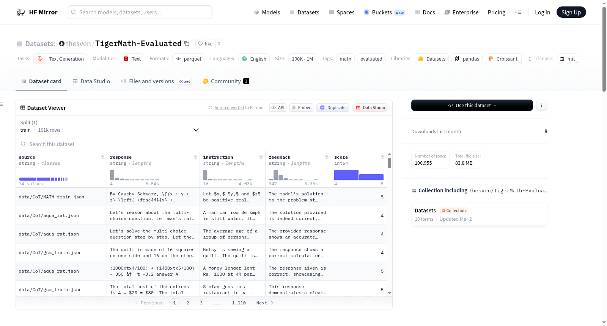Screen dimensions: 607x326
Task: Click the score histogram bar for 5
Action: [x=371, y=177]
